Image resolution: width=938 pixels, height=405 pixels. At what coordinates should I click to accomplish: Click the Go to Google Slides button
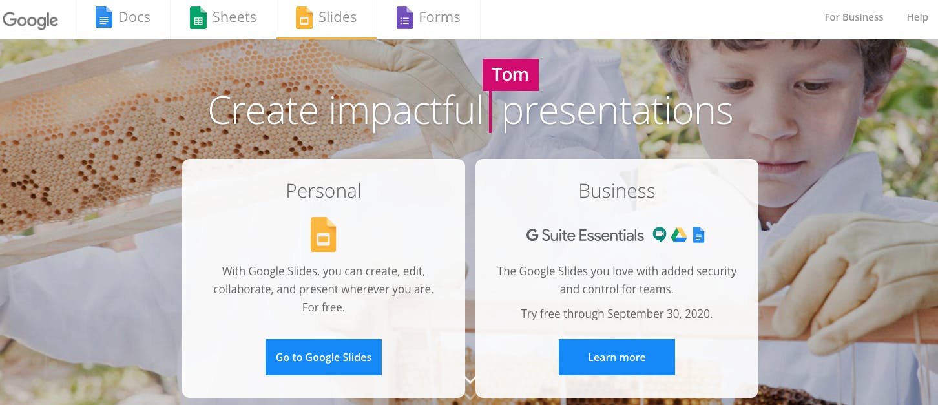[x=324, y=357]
